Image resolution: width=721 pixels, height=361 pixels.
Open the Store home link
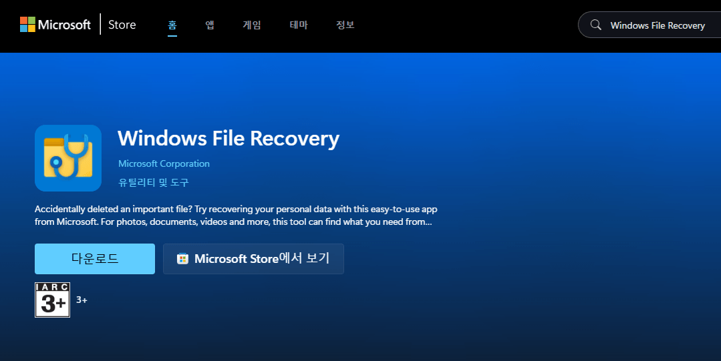pos(122,25)
